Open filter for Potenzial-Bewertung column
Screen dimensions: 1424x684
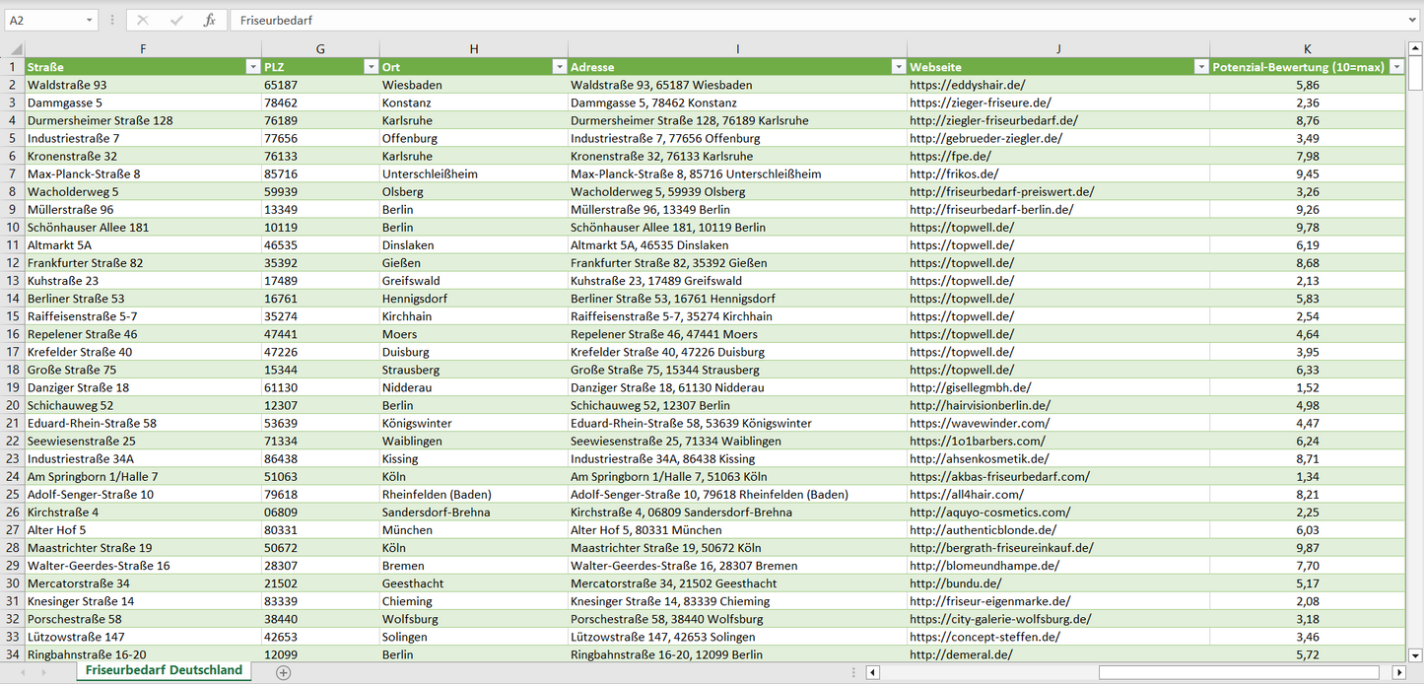click(1396, 67)
